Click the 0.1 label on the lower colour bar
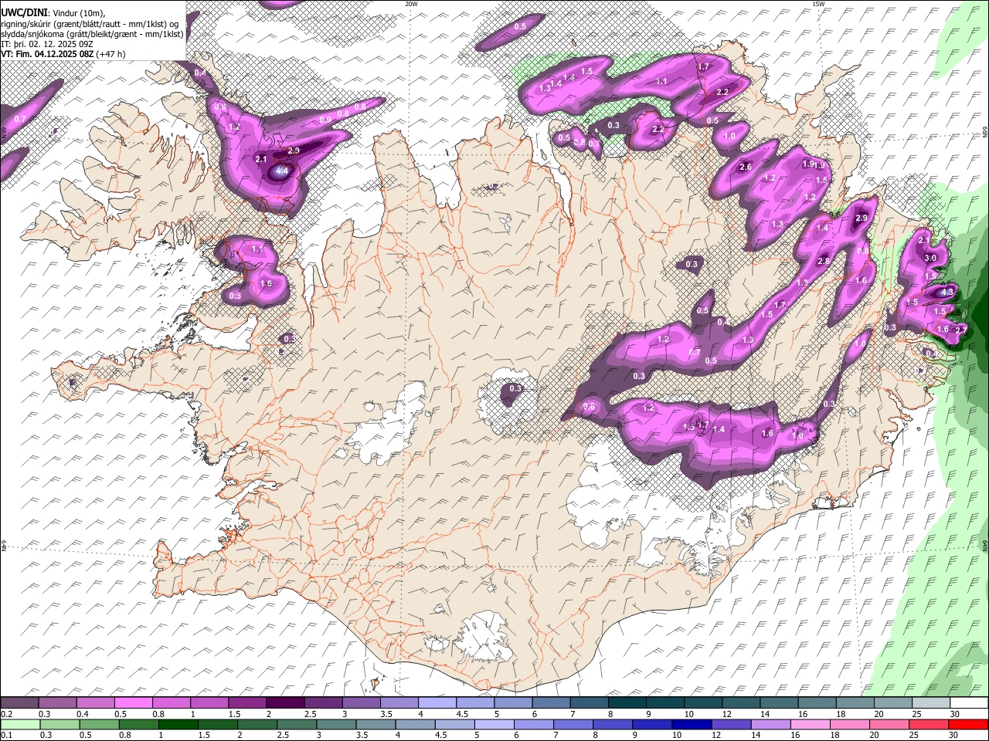 coord(7,735)
